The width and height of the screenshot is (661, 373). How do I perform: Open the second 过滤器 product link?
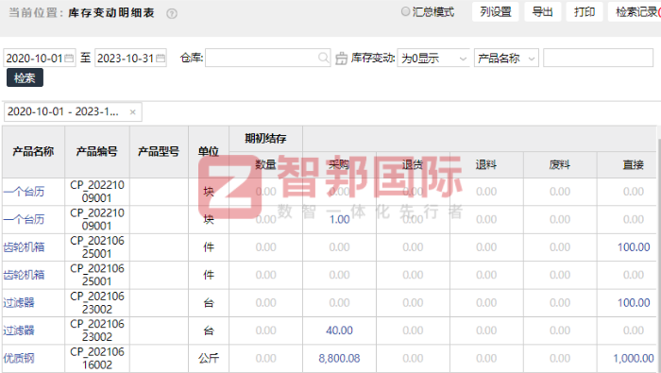(19, 331)
